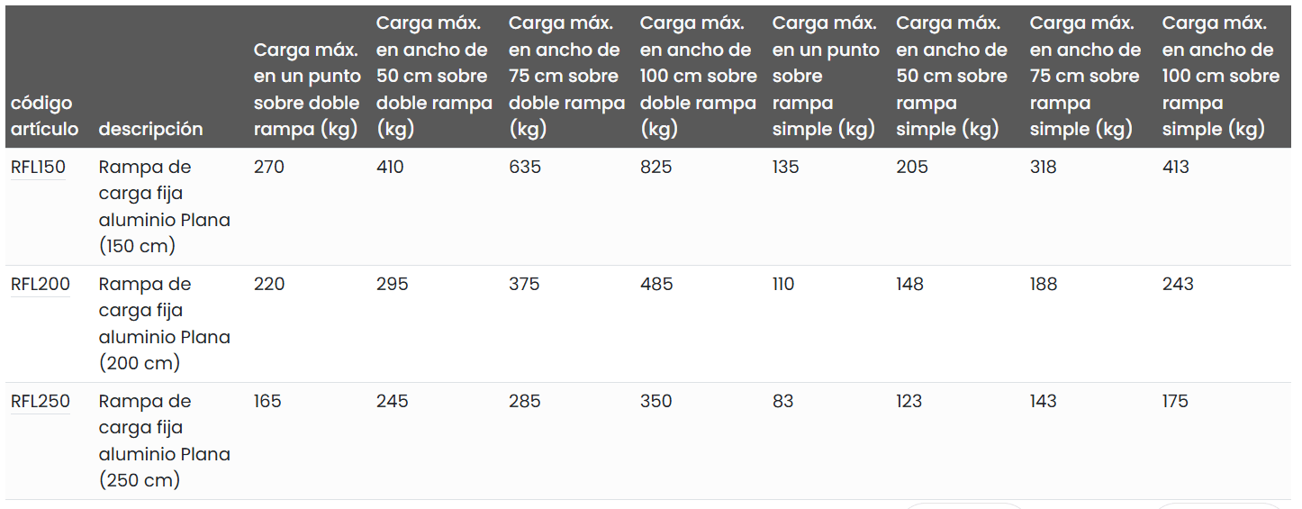Image resolution: width=1302 pixels, height=509 pixels.
Task: Click the 100 cm single ramp load header
Action: [1220, 77]
